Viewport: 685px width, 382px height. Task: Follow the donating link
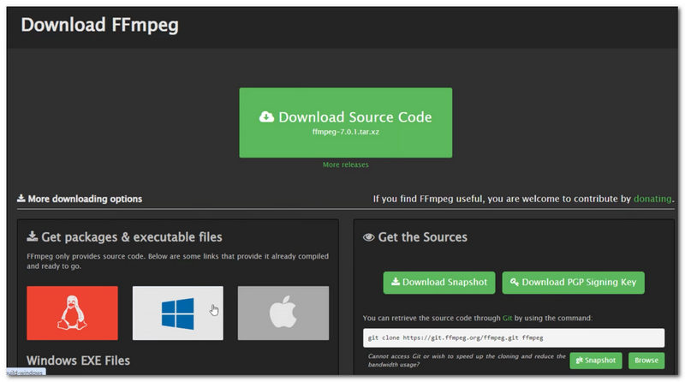pyautogui.click(x=652, y=199)
